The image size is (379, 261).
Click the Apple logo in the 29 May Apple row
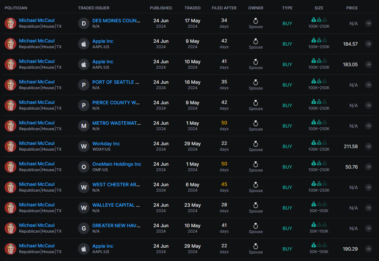(84, 249)
